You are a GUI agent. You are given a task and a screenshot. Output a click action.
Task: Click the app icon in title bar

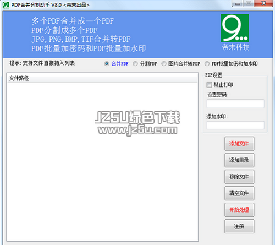(x=6, y=5)
